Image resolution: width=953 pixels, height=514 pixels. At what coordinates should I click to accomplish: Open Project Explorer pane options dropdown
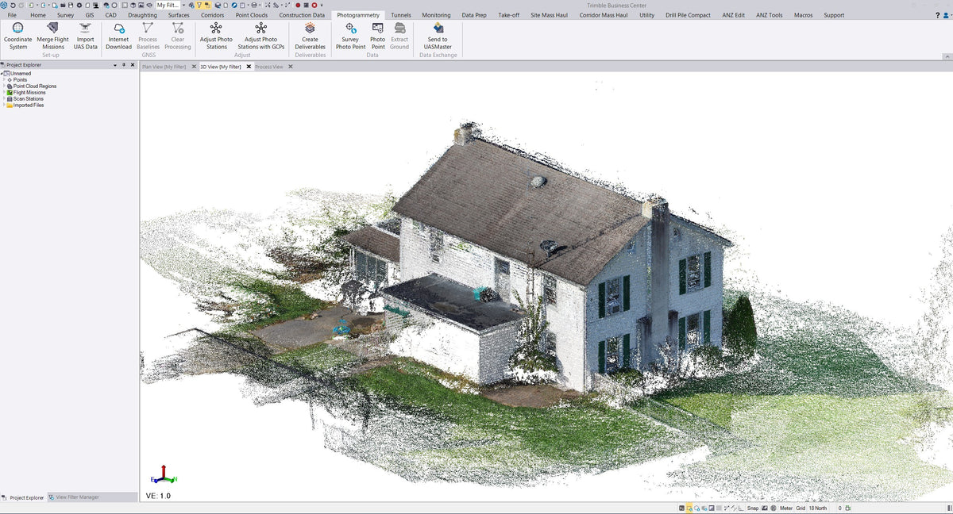pos(114,64)
